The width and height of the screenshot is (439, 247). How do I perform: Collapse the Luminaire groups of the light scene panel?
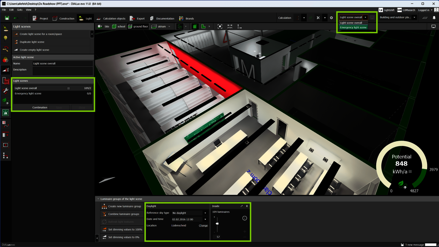point(98,199)
